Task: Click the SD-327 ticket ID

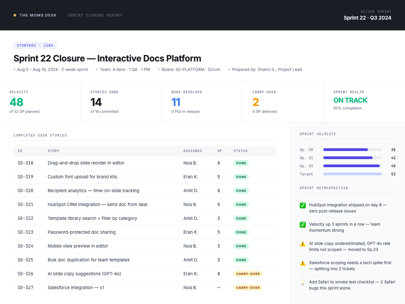Action: [x=26, y=287]
